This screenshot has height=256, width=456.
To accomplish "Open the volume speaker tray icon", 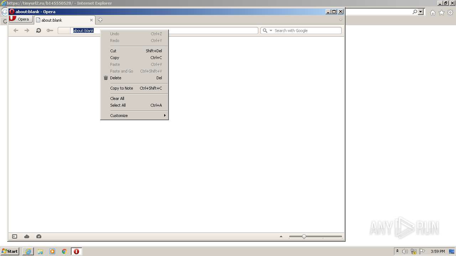I will 405,251.
